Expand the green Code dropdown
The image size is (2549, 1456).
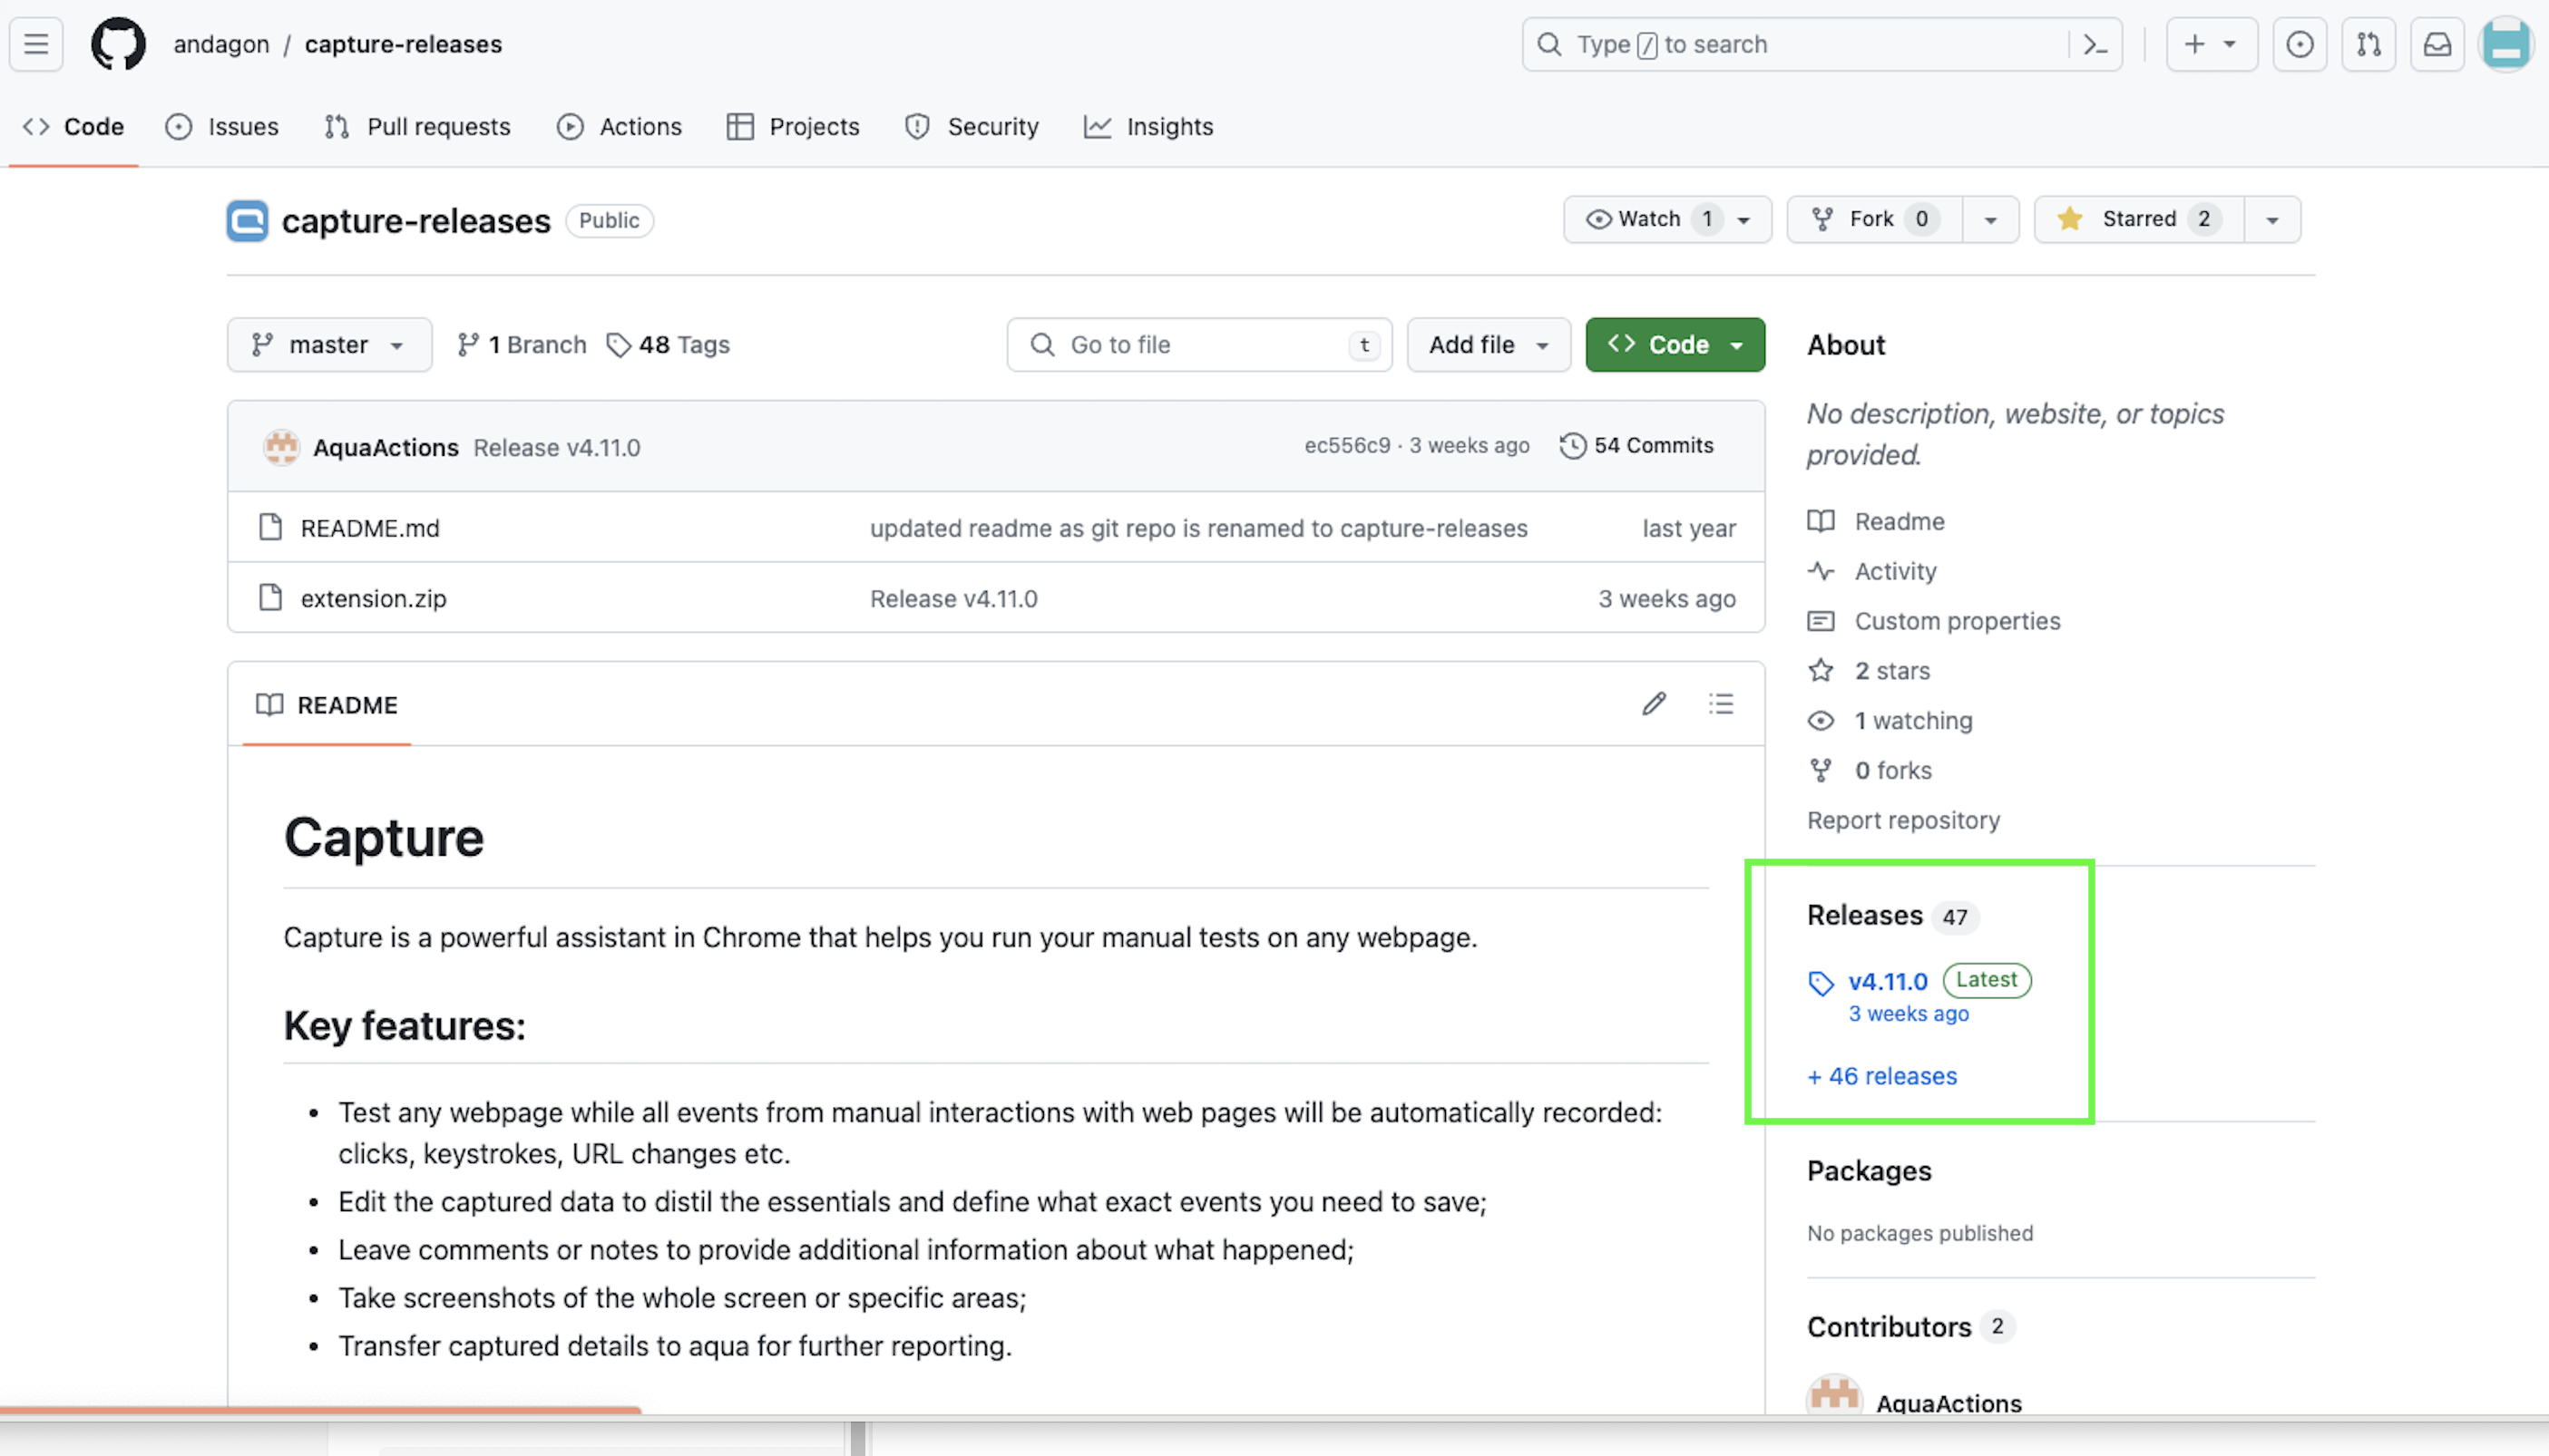tap(1675, 345)
